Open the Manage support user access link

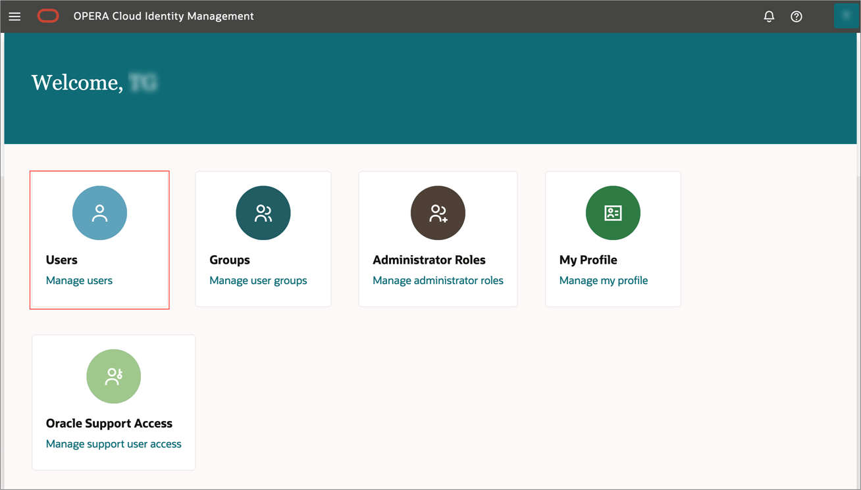click(x=114, y=444)
